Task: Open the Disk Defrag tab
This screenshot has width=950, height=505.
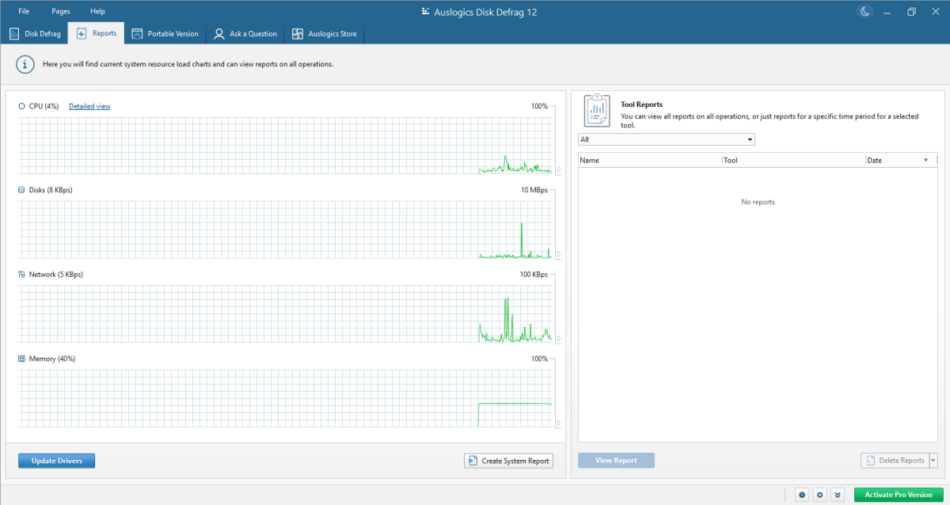Action: [x=35, y=34]
